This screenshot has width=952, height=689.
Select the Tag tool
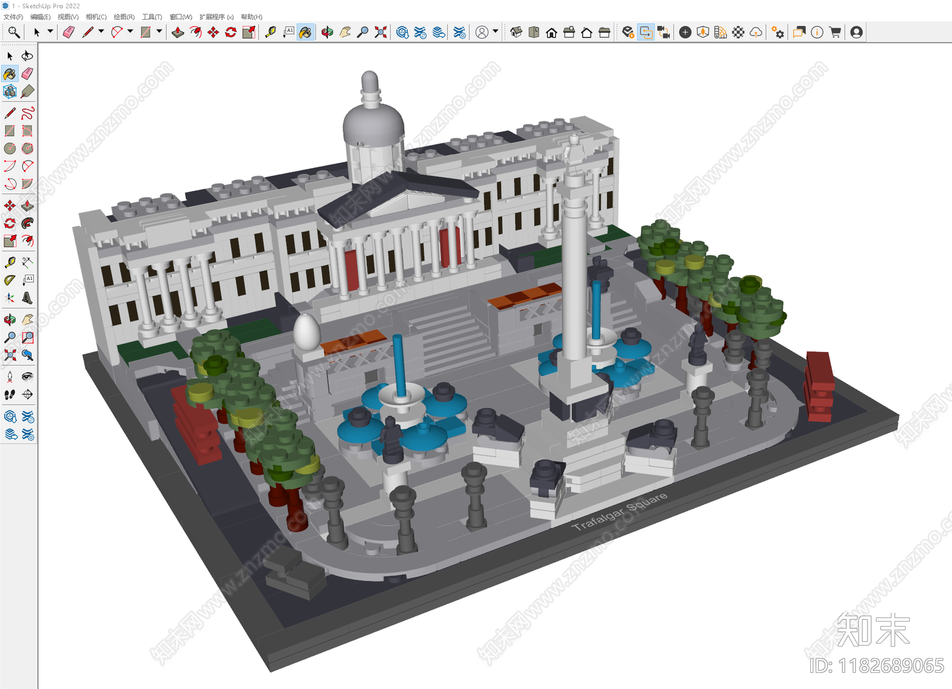[27, 92]
